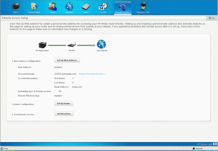
Task: Follow the Renew Personal Domain link
Action: 92,74
